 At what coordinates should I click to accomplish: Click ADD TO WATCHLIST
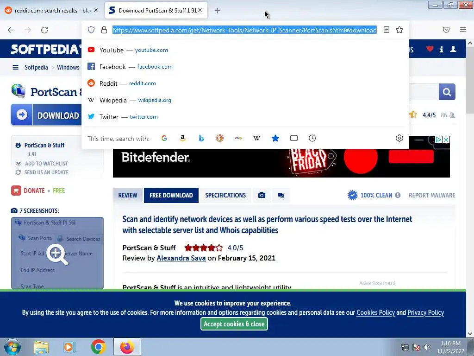[x=46, y=164]
